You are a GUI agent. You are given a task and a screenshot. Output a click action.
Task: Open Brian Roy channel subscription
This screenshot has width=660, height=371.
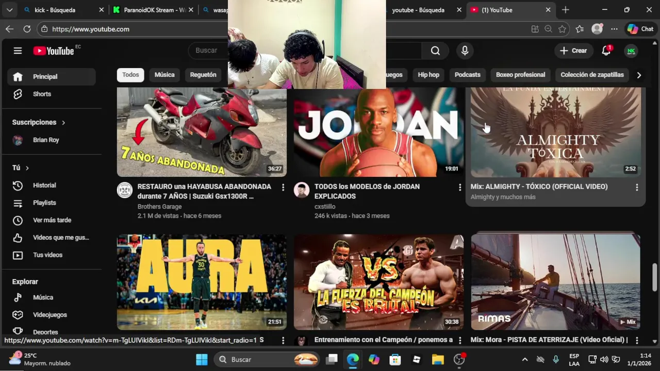pyautogui.click(x=51, y=140)
